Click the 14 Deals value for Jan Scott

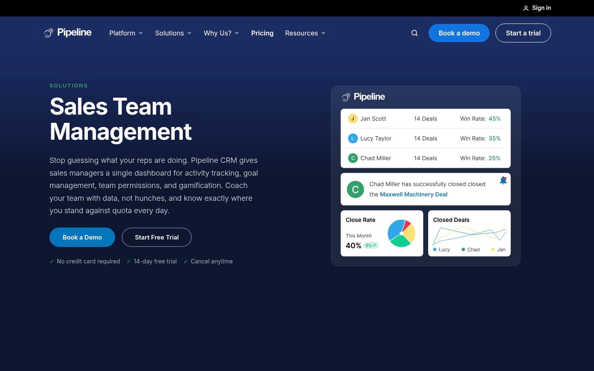click(x=425, y=119)
